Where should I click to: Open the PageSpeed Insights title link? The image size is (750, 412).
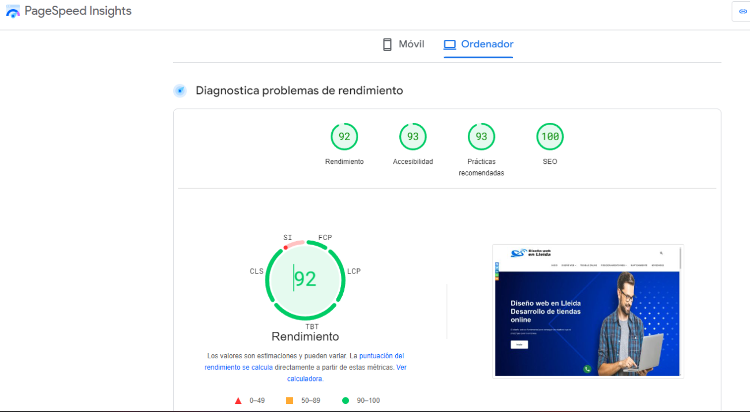click(x=78, y=11)
